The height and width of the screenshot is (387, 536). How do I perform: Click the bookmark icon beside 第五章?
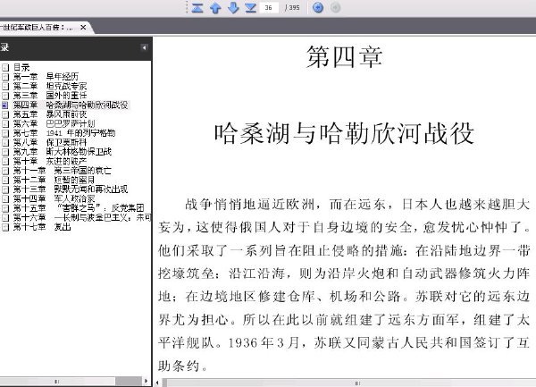point(4,114)
